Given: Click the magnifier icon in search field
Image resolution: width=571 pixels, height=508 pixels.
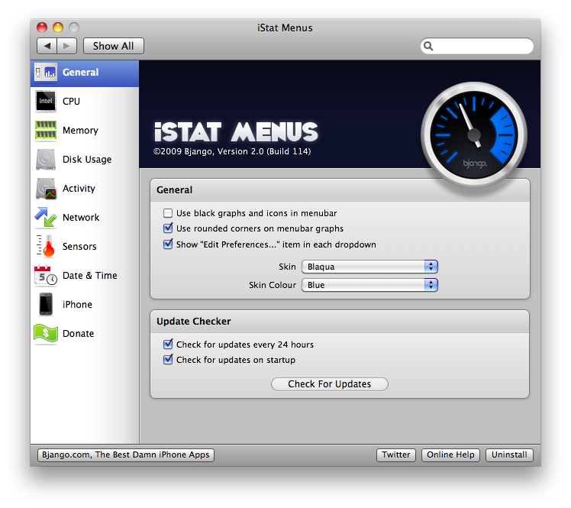Looking at the screenshot, I should pos(428,47).
